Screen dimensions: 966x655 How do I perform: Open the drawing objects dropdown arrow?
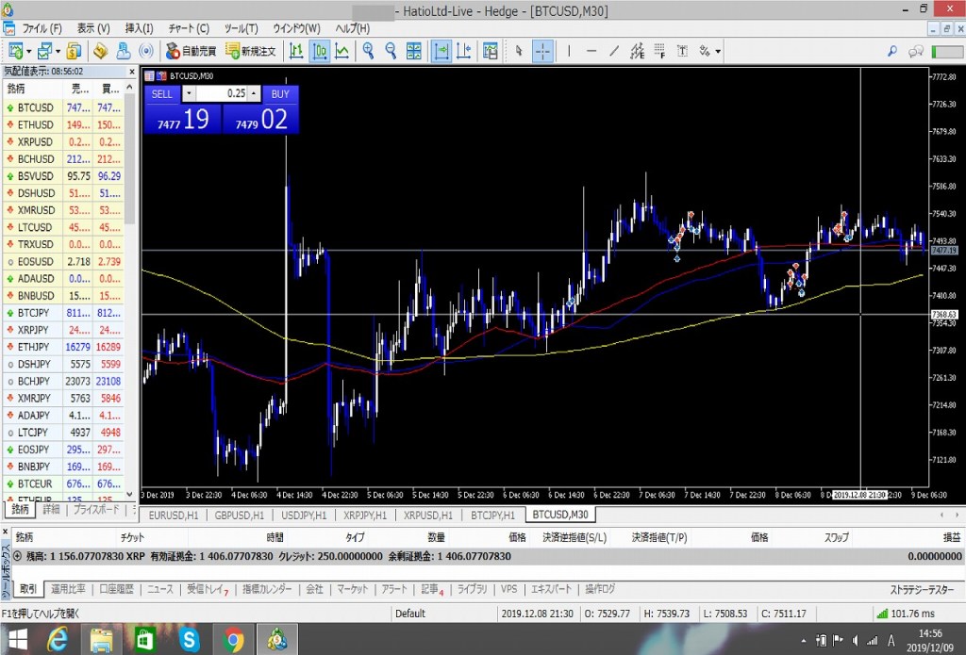(719, 51)
